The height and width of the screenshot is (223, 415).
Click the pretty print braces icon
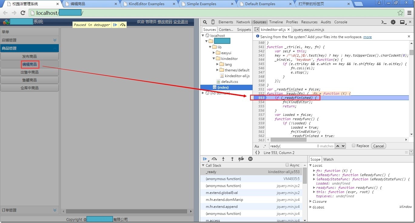tap(257, 153)
